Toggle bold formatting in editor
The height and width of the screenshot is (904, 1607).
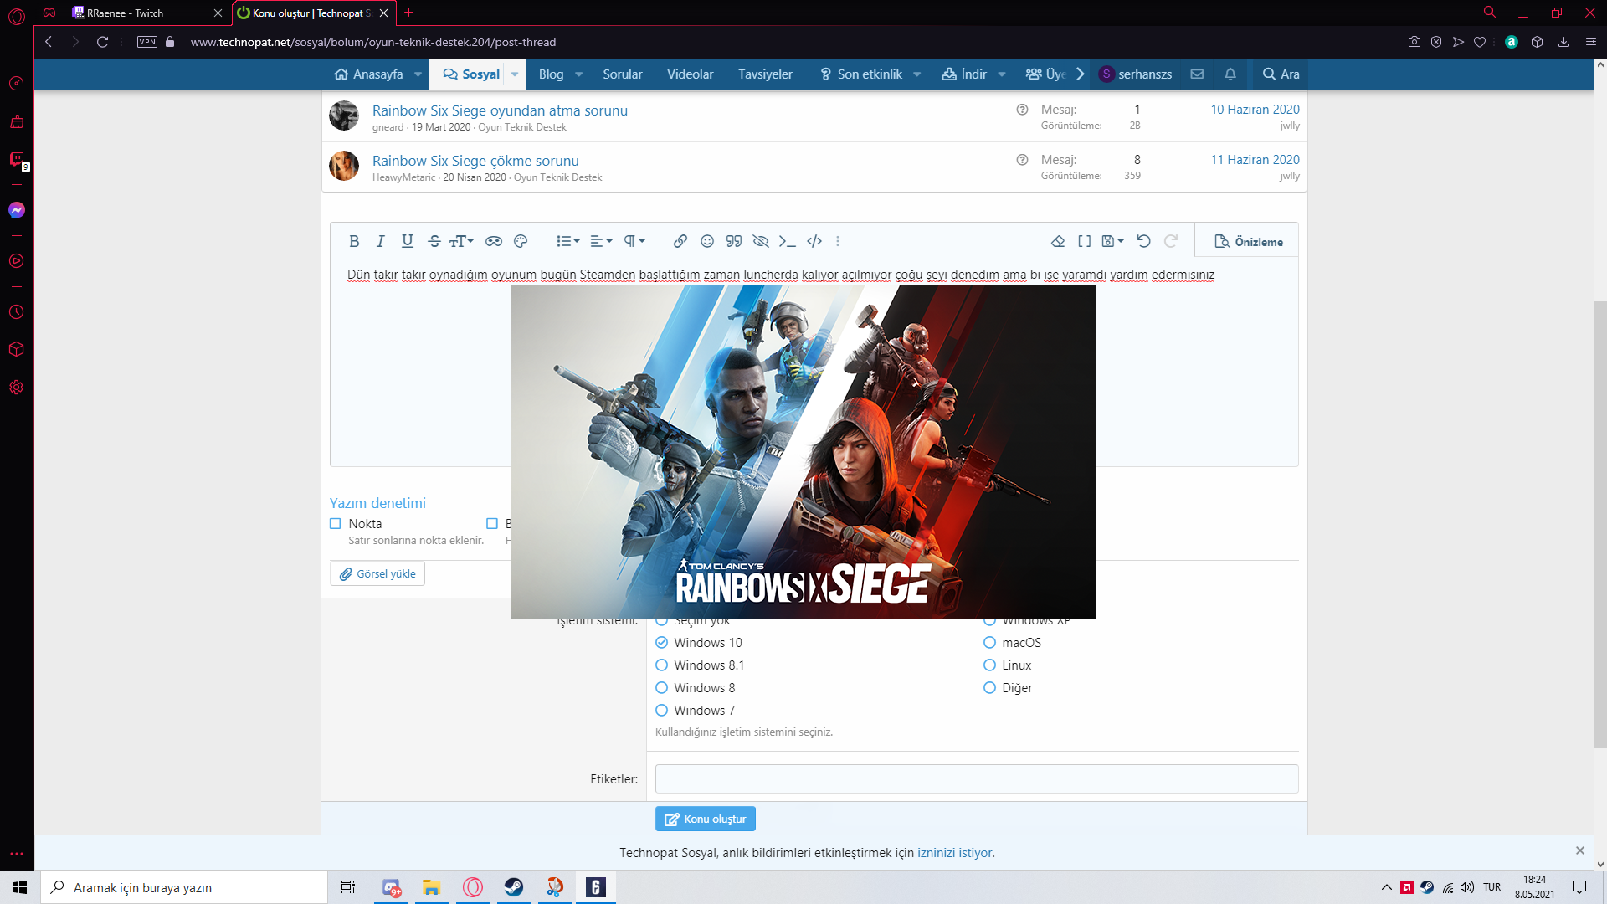click(x=354, y=241)
